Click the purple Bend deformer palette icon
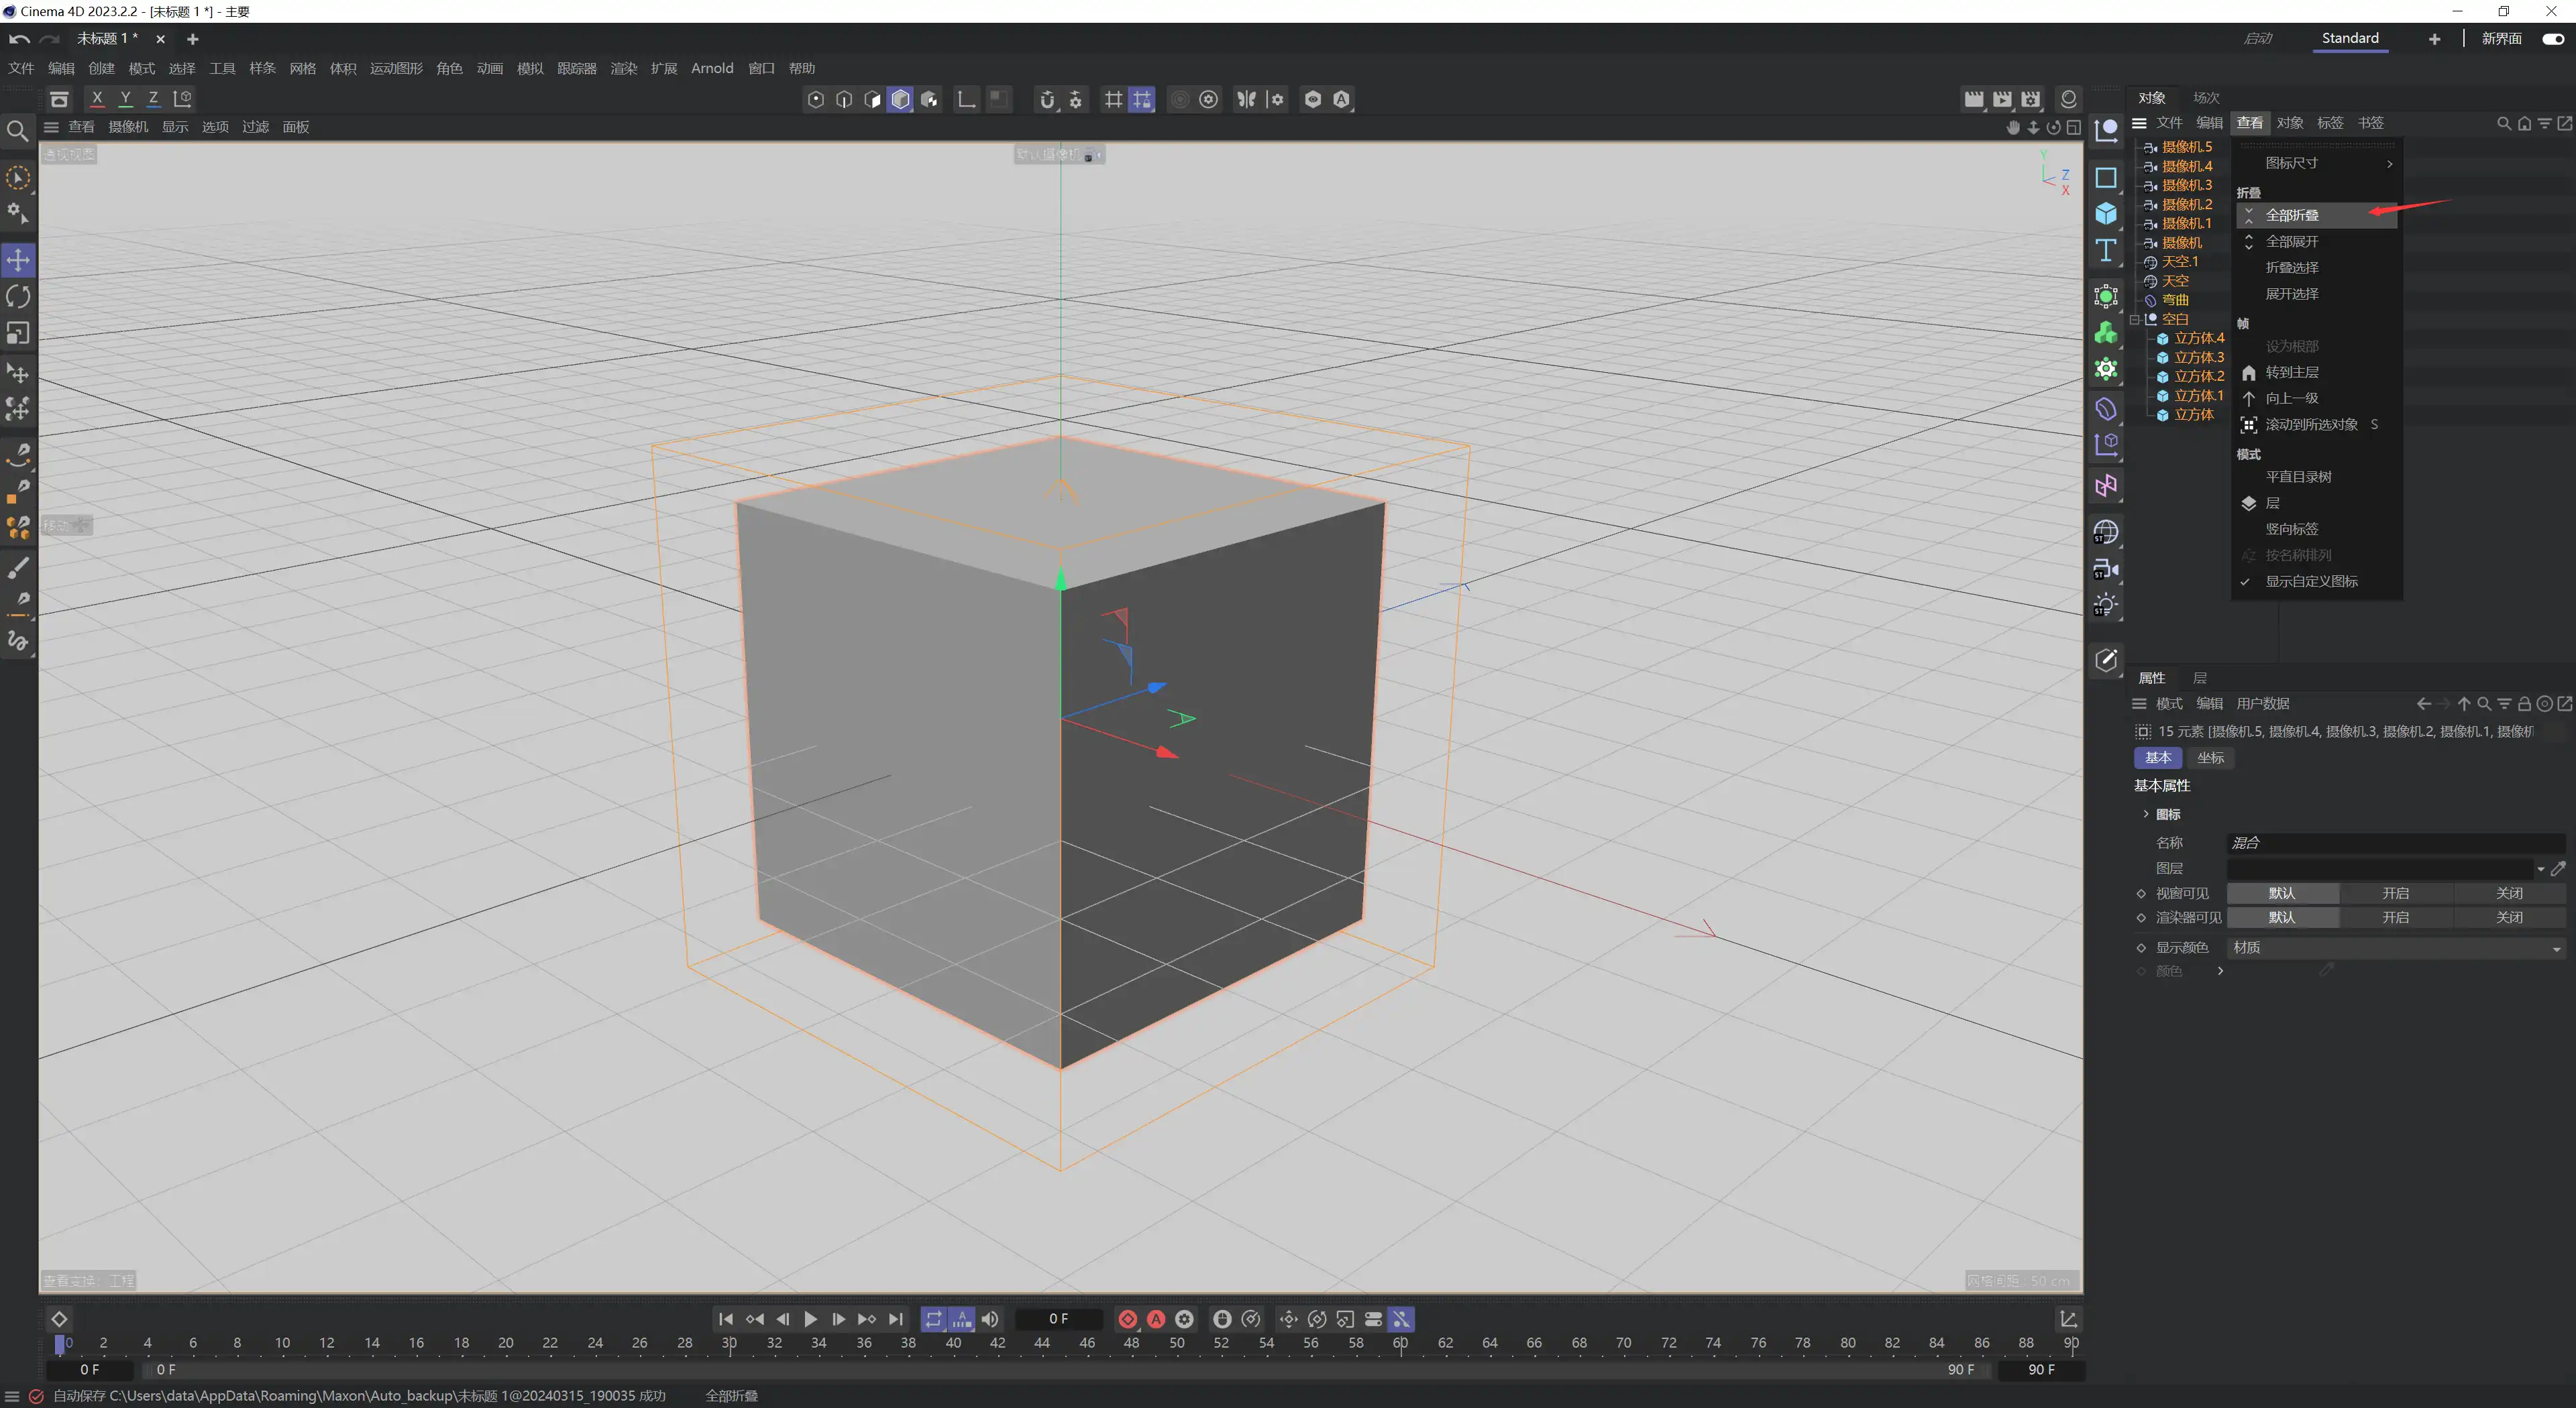This screenshot has height=1408, width=2576. (x=2106, y=409)
